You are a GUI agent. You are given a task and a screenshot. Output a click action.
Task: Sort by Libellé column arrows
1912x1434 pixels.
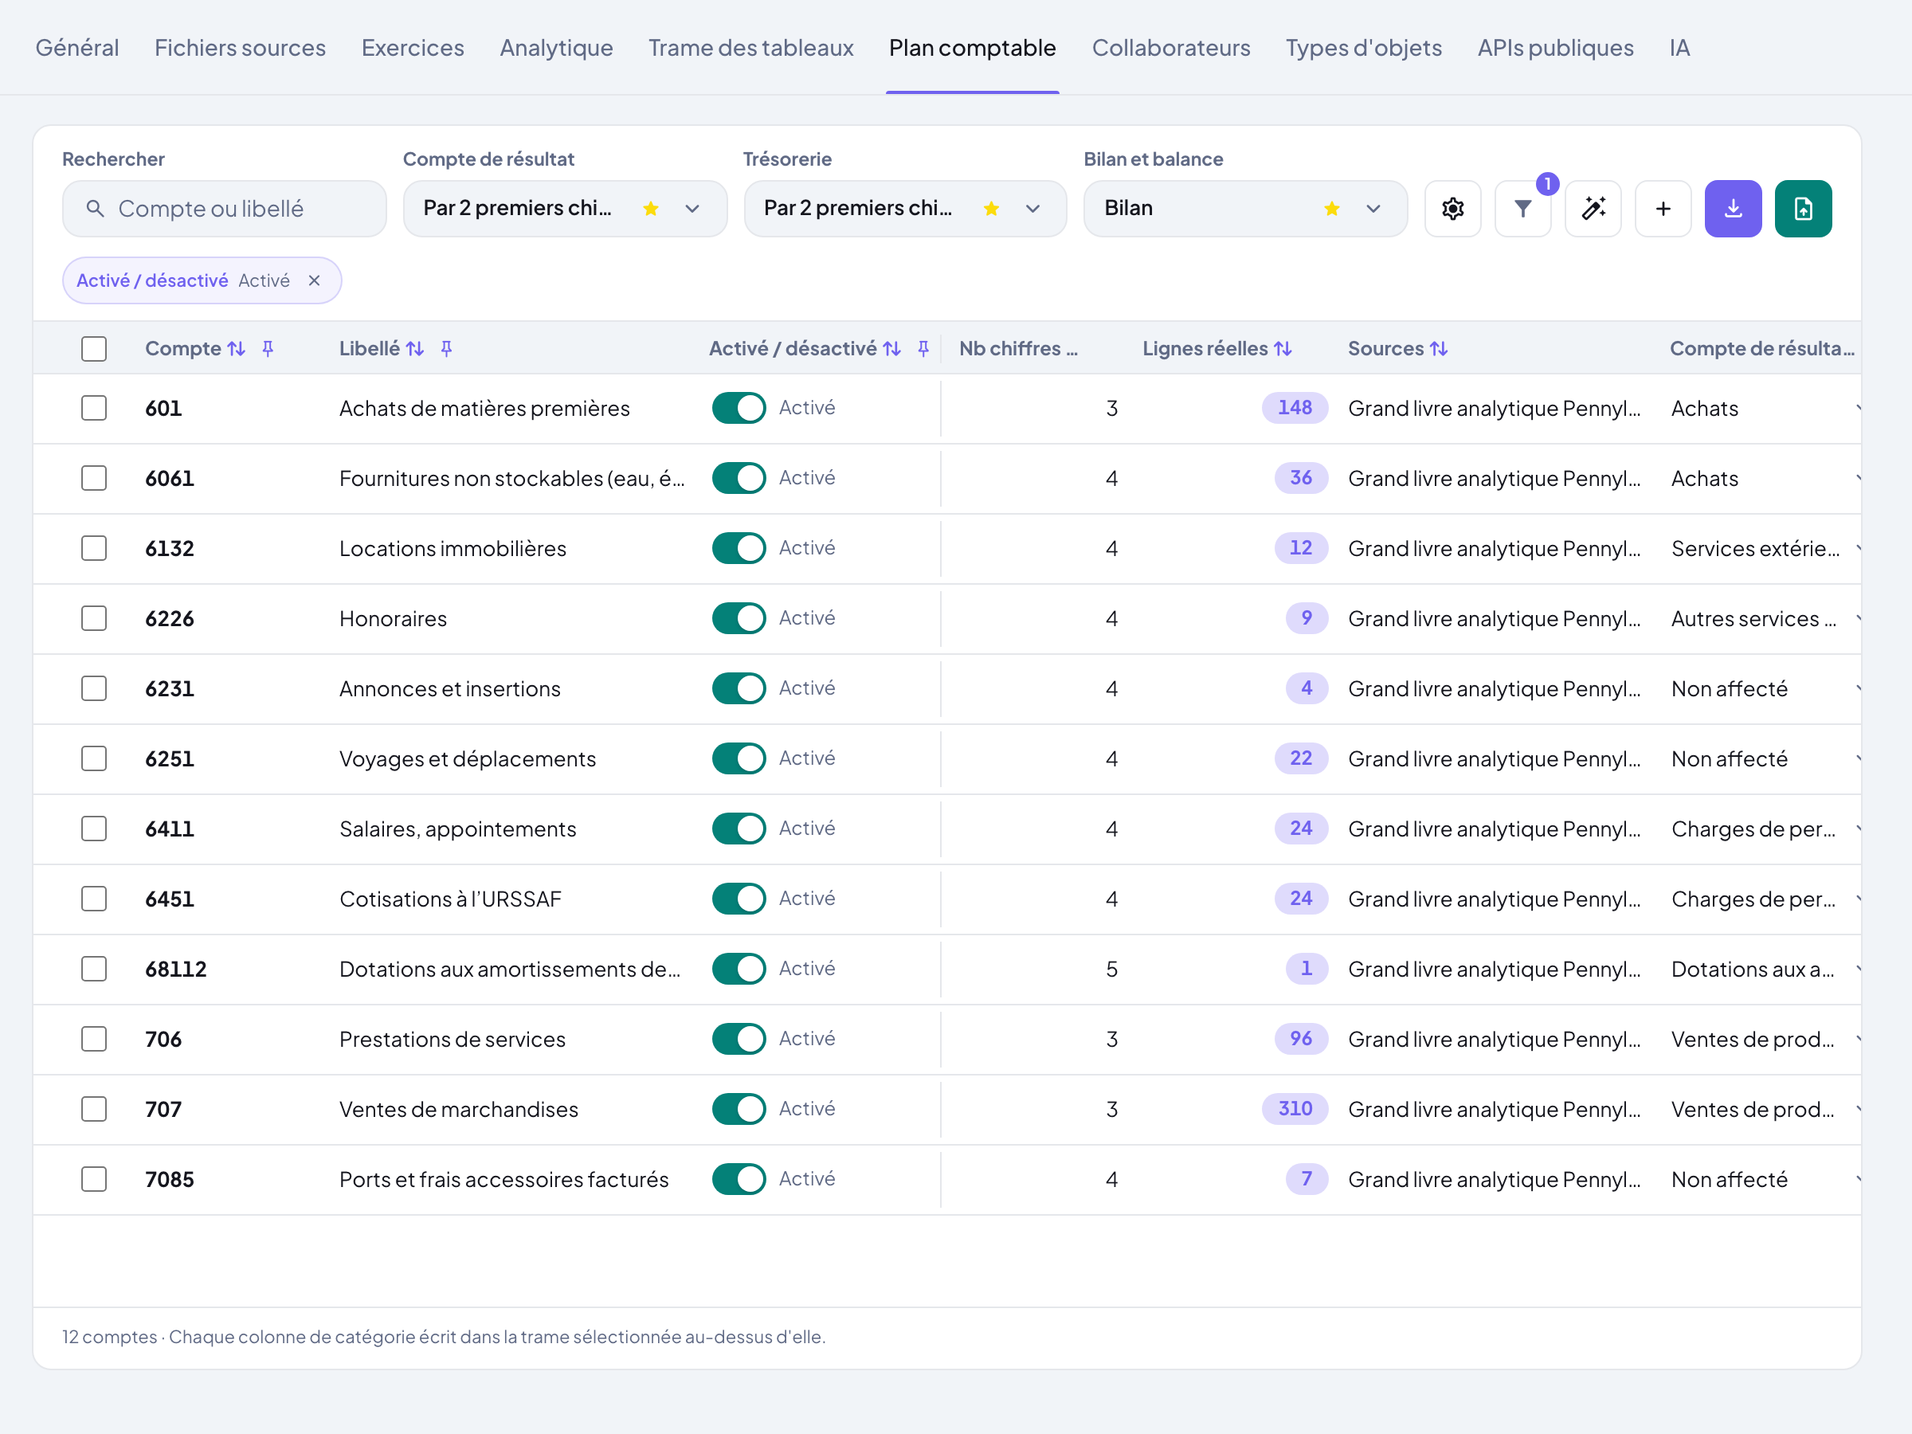(415, 348)
